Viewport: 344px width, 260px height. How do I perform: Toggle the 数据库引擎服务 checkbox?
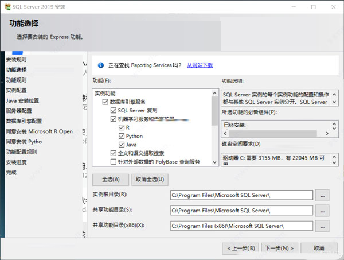105,102
